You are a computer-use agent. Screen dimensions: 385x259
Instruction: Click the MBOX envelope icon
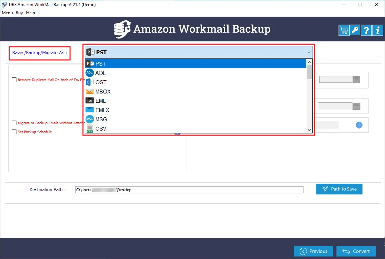(x=90, y=91)
